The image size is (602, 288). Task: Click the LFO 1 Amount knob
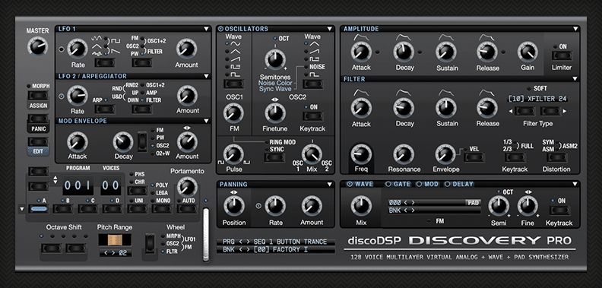(x=186, y=49)
